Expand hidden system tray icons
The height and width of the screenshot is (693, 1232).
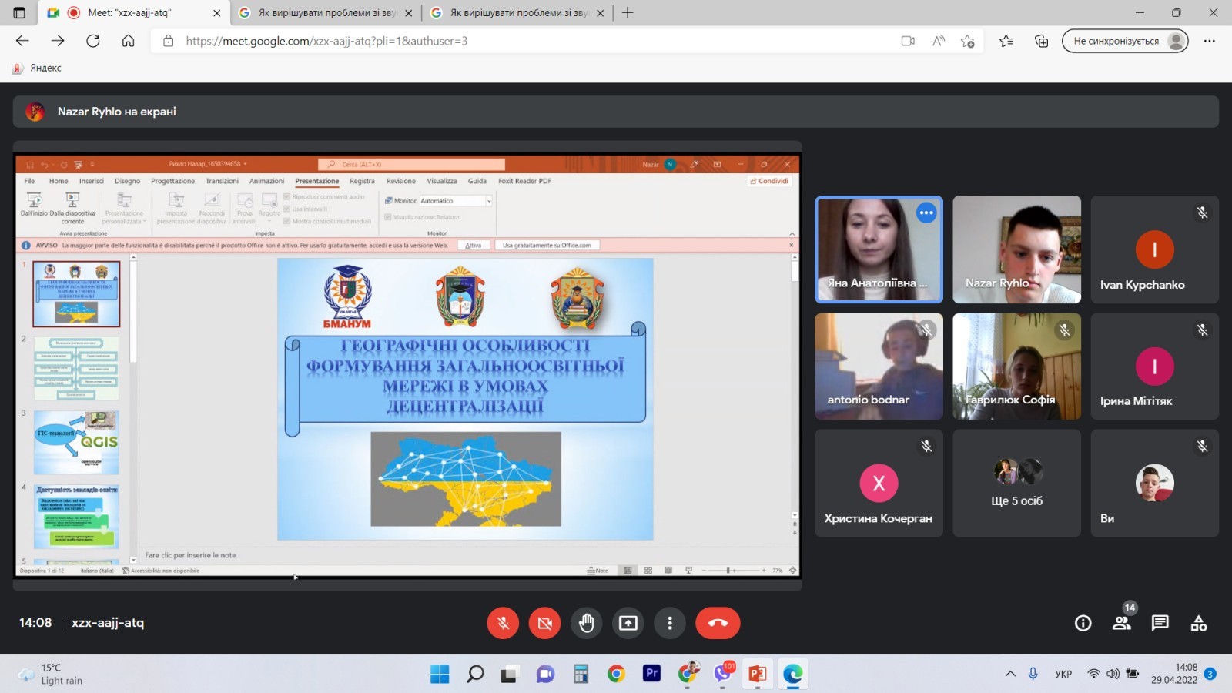[x=1010, y=675]
